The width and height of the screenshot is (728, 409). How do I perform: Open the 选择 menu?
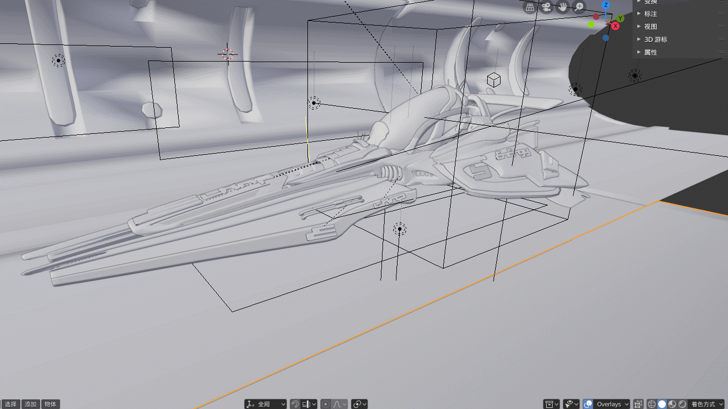click(11, 404)
